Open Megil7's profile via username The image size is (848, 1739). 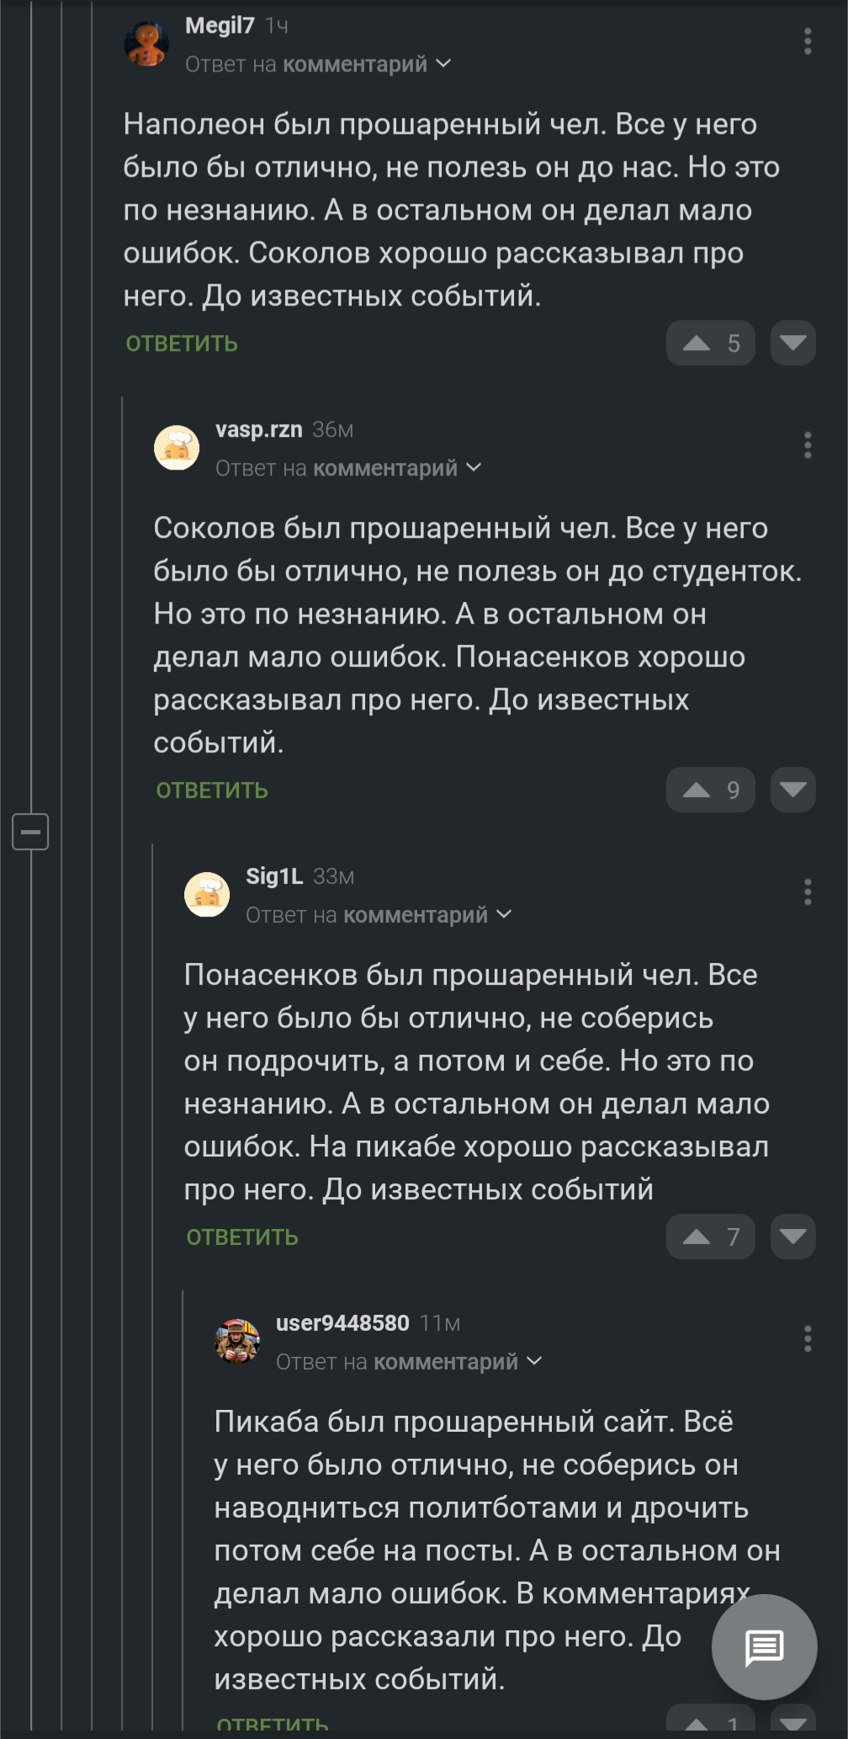220,26
